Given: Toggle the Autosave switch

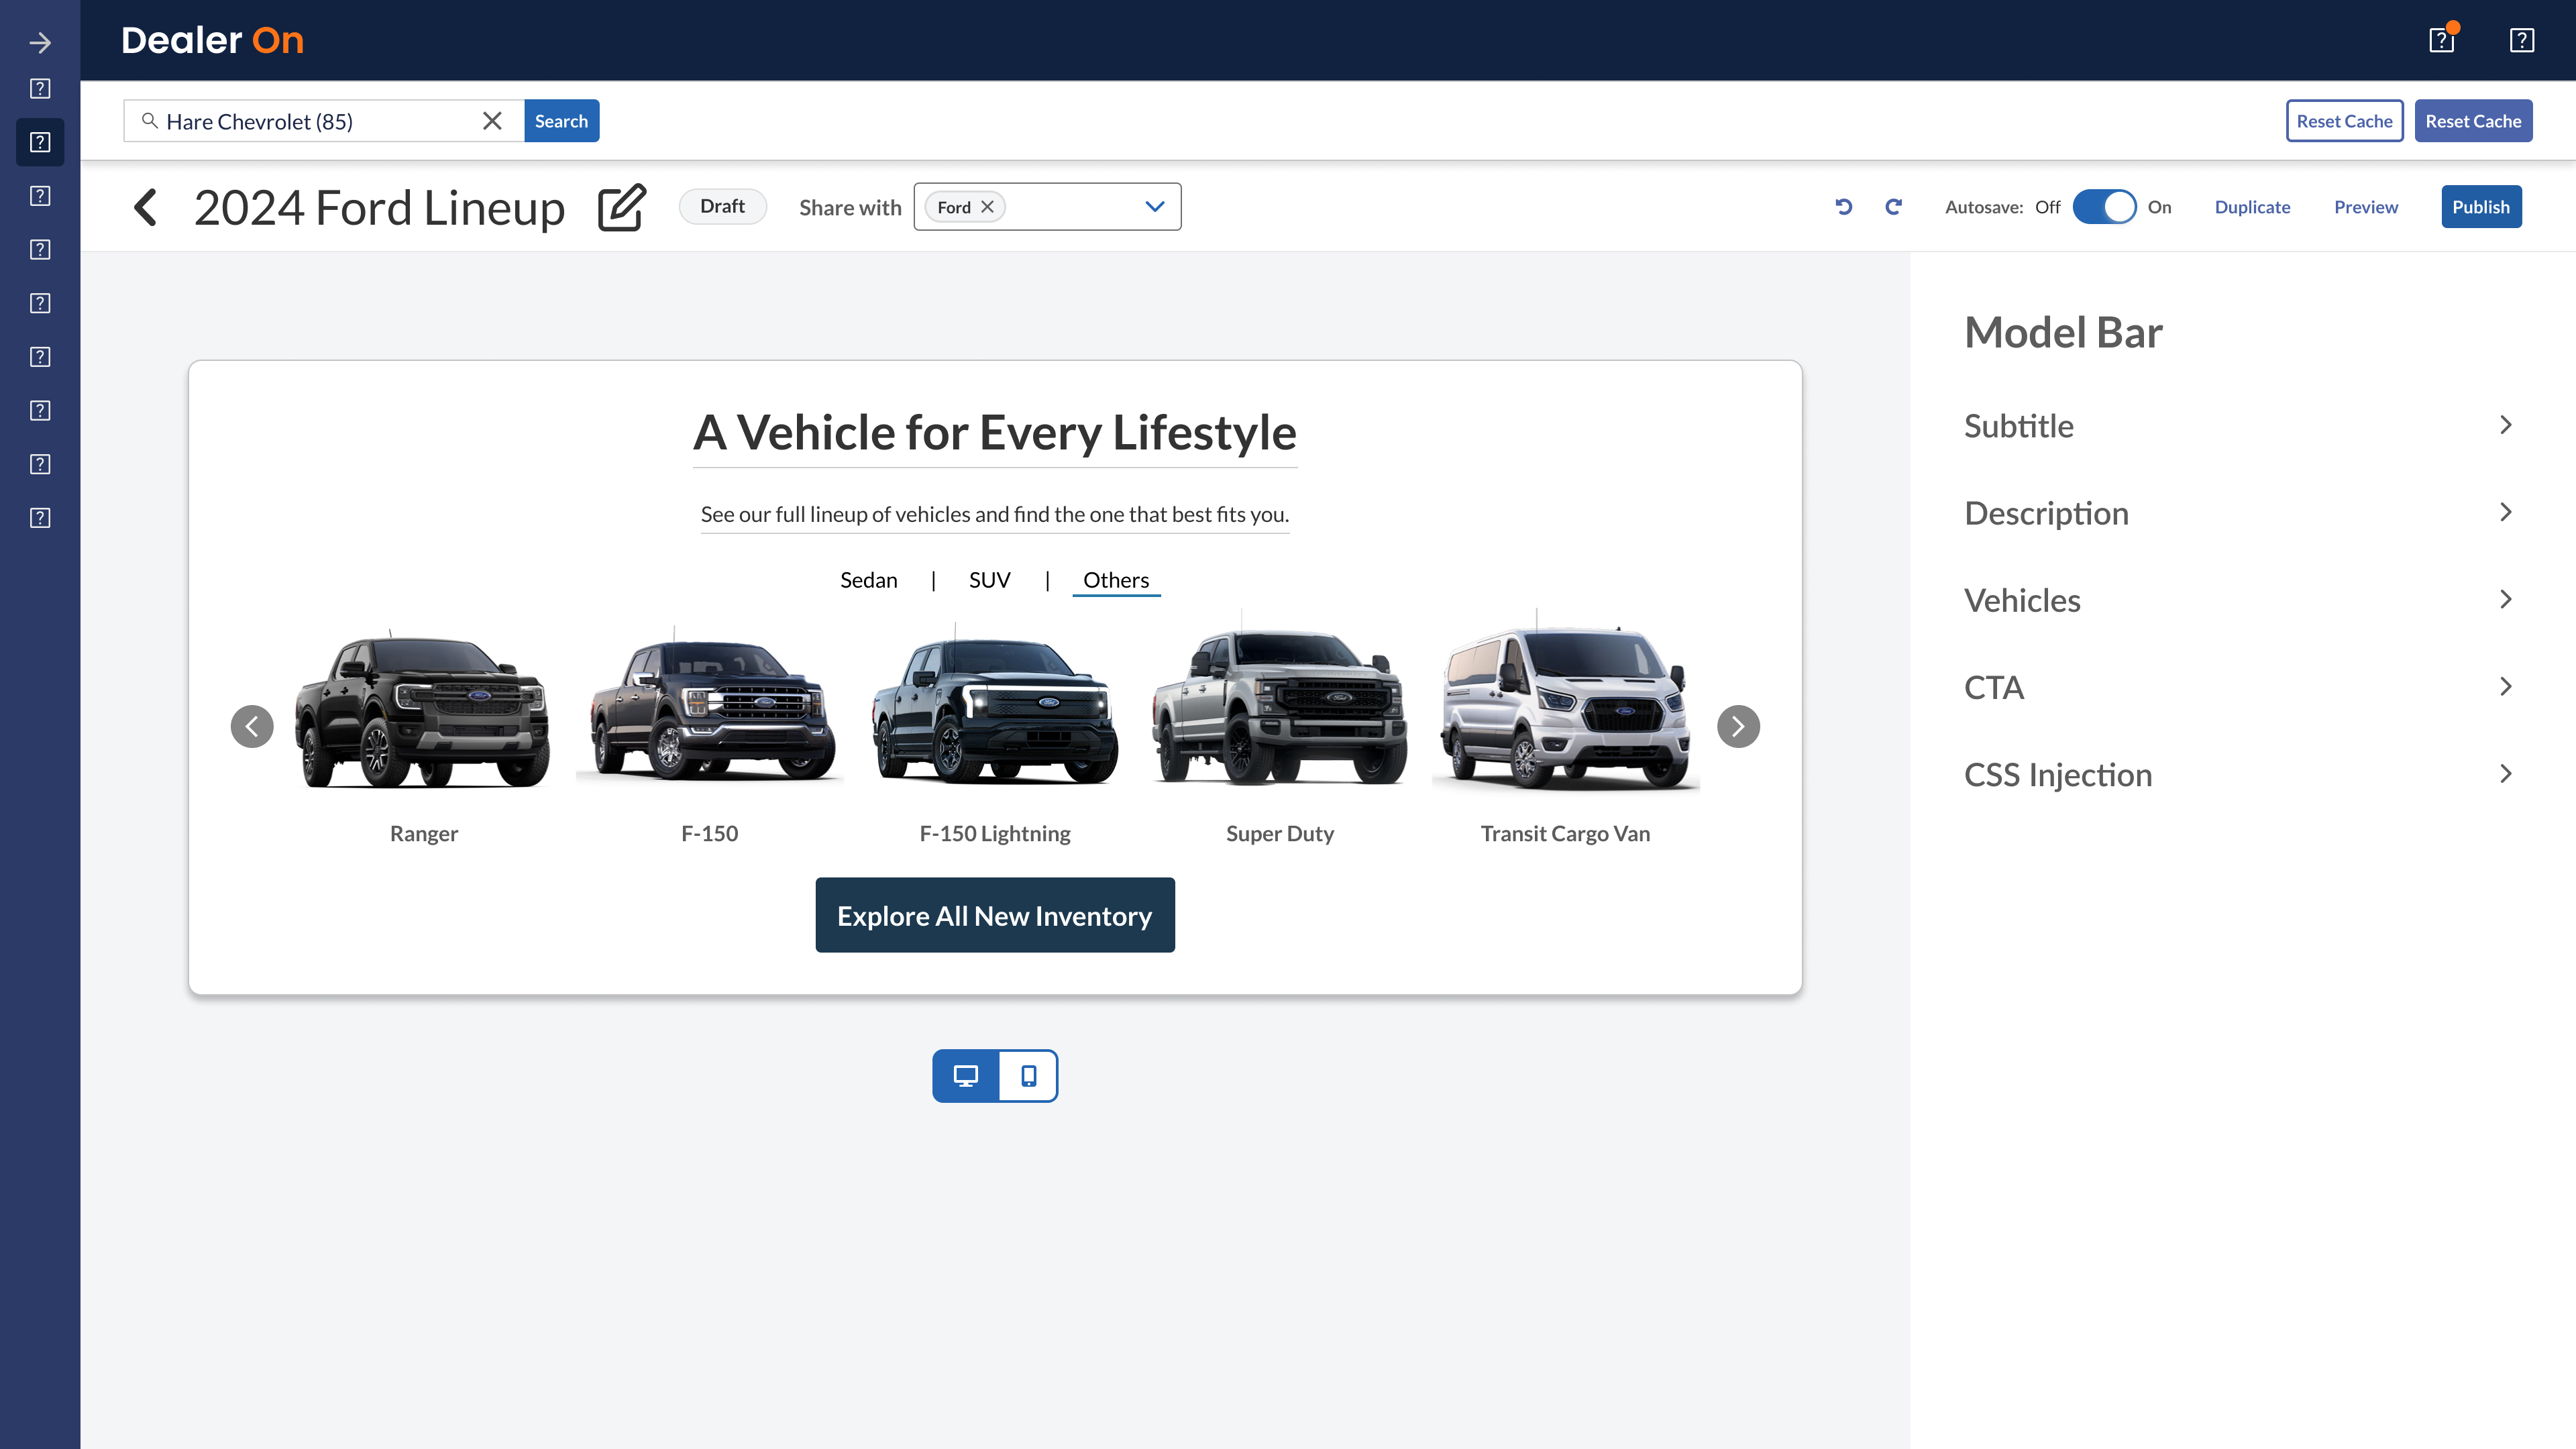Looking at the screenshot, I should tap(2104, 207).
